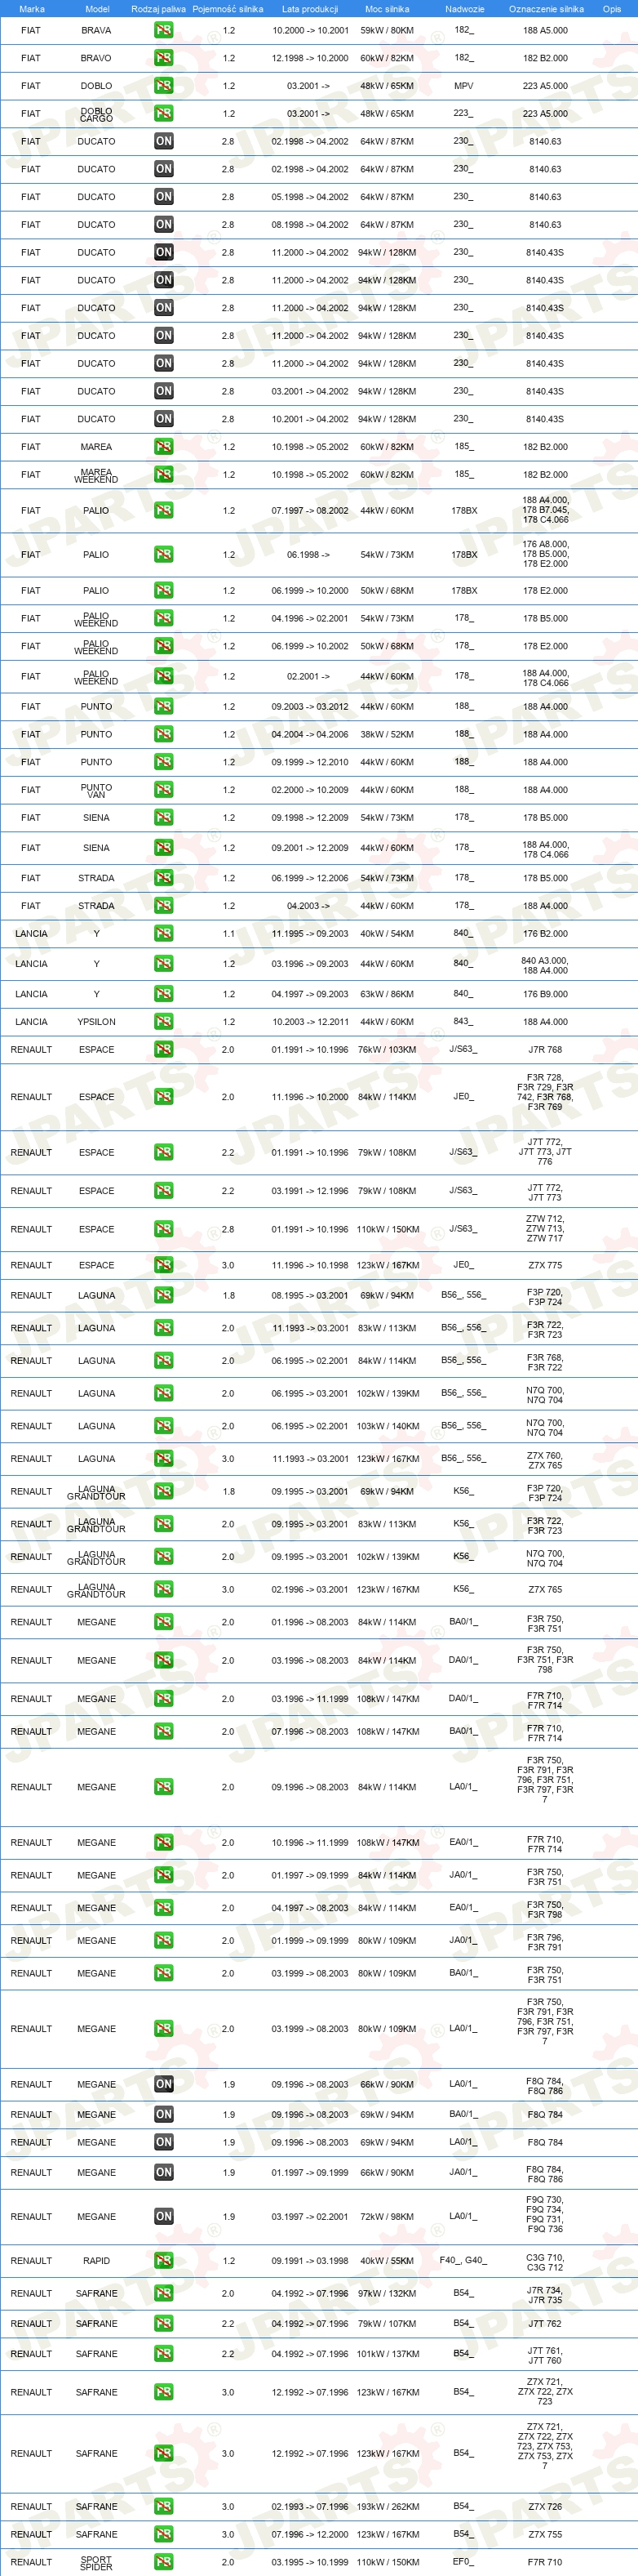The width and height of the screenshot is (638, 2576).
Task: Click petrol icon in RENAULT RAPID row
Action: click(164, 2261)
